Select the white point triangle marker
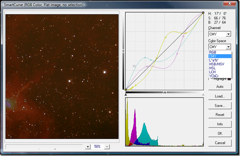This screenshot has height=156, width=240. click(203, 95)
